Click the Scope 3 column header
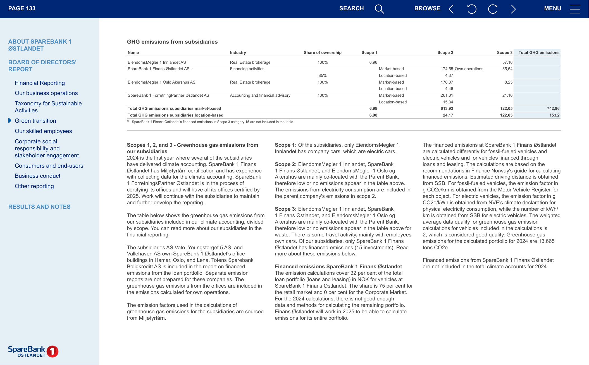This screenshot has height=365, width=589. point(505,53)
